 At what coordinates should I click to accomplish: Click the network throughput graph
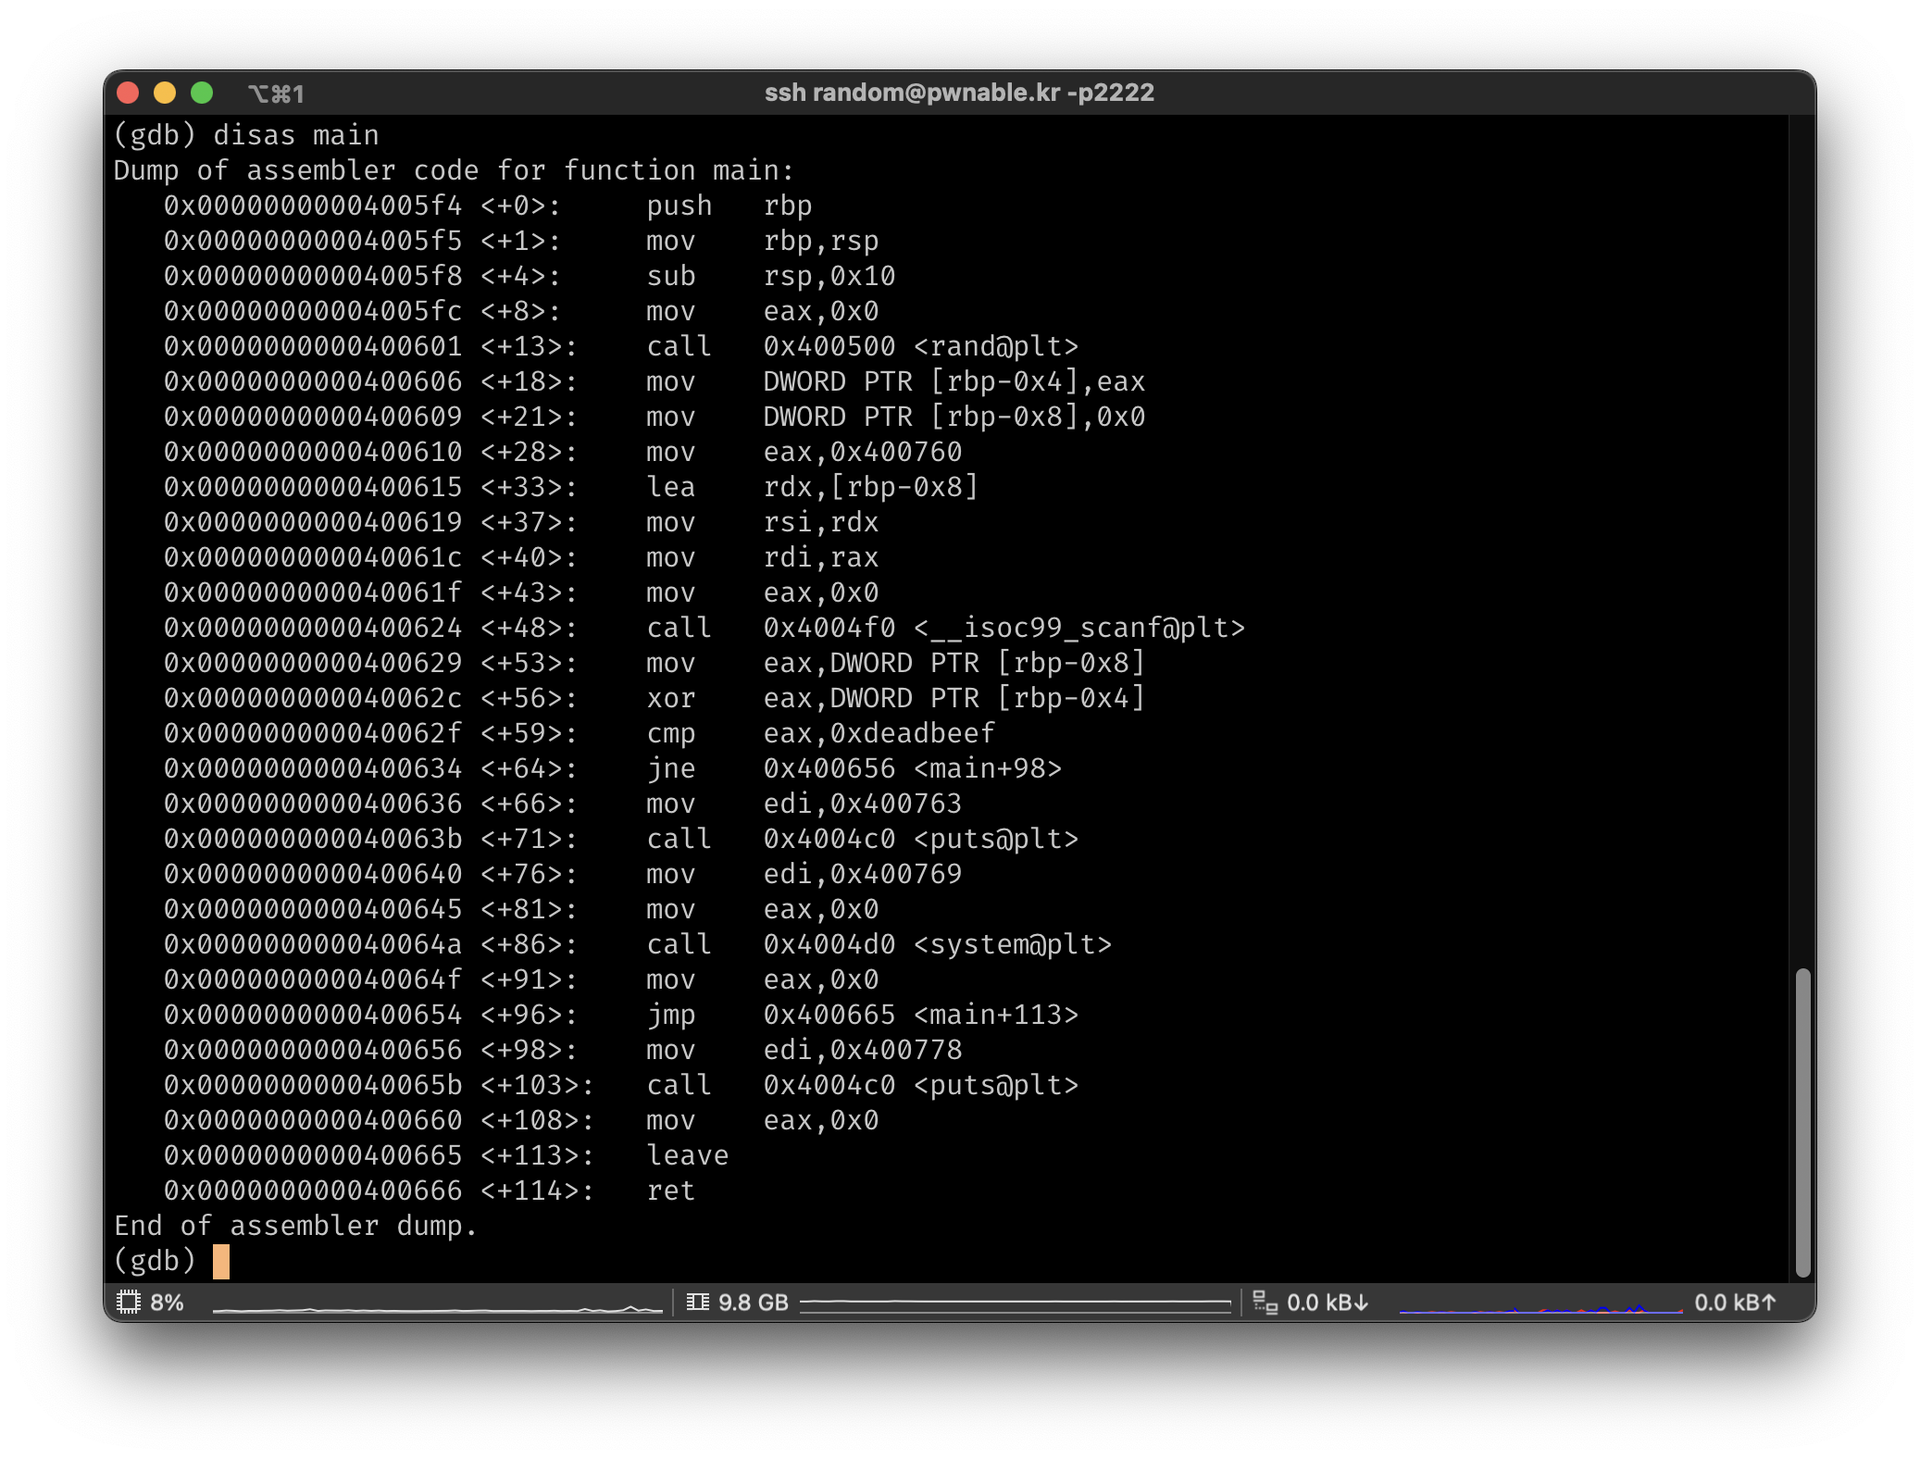[x=1540, y=1306]
